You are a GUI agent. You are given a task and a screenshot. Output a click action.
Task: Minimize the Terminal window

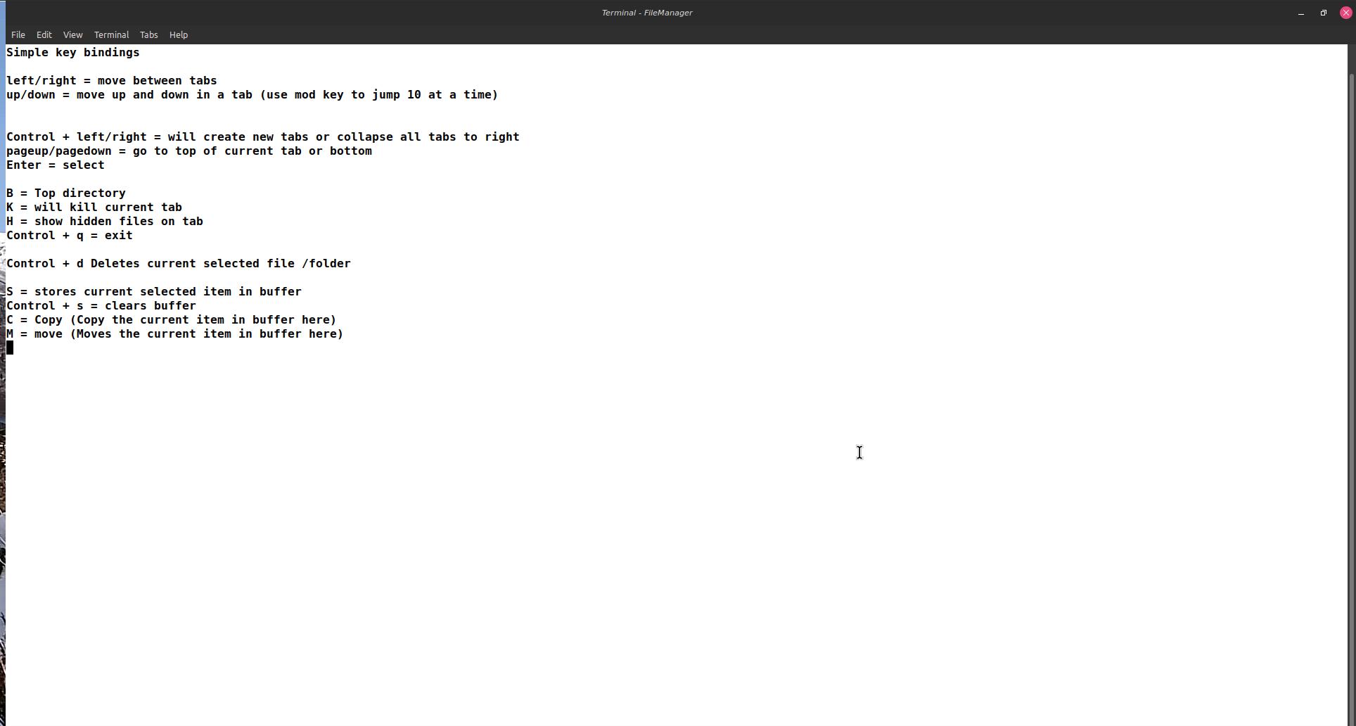point(1301,13)
